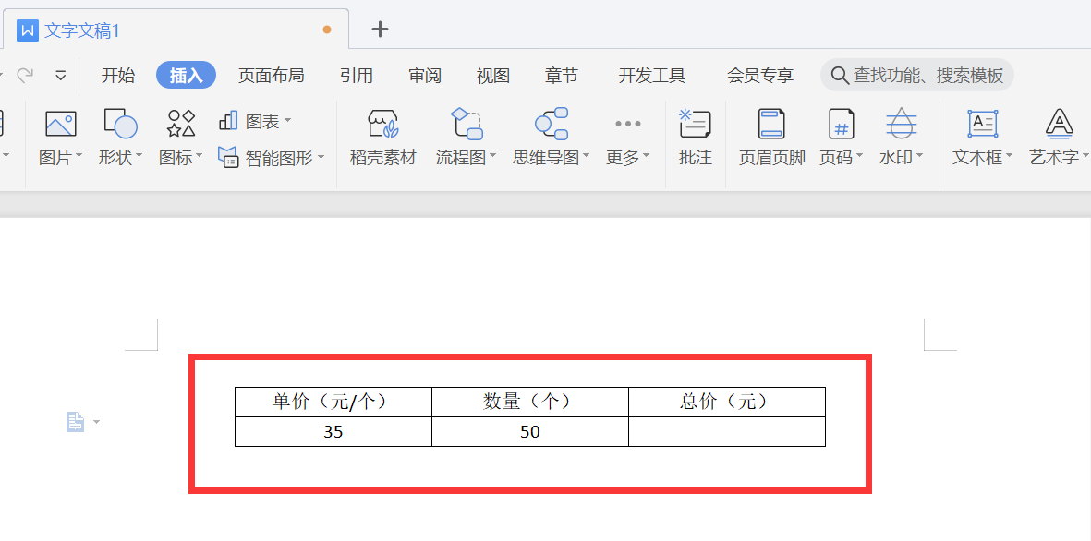Image resolution: width=1091 pixels, height=541 pixels.
Task: Open 稻壳素材 materials library
Action: tap(382, 137)
